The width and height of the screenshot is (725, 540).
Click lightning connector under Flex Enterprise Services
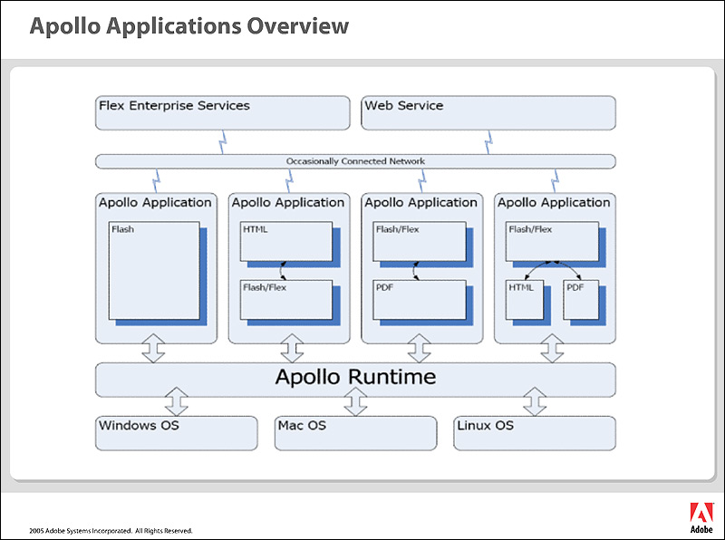click(222, 142)
